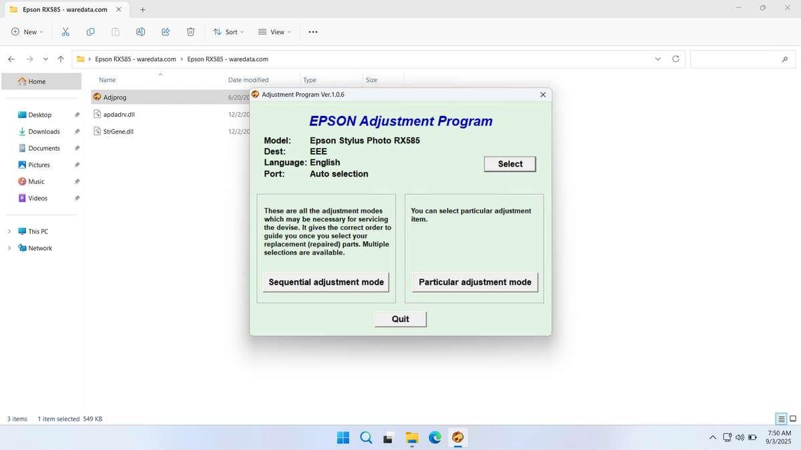Click the Refresh icon in the address bar

point(675,59)
